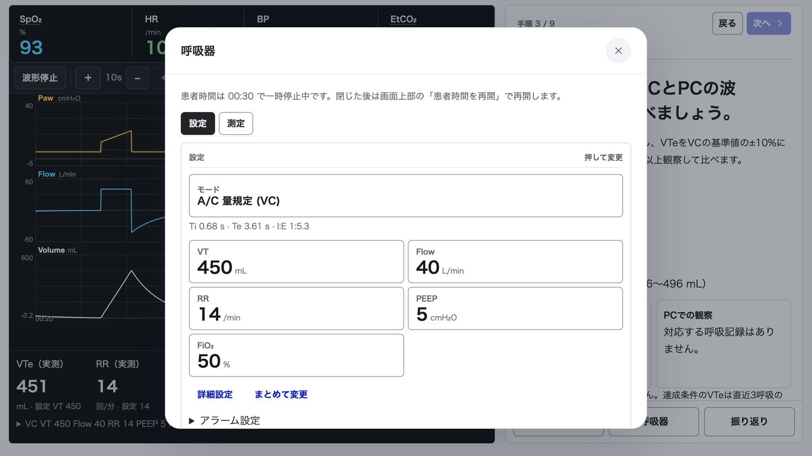Image resolution: width=812 pixels, height=456 pixels.
Task: Click the mL · 設定 VT 450 caption
Action: [49, 406]
